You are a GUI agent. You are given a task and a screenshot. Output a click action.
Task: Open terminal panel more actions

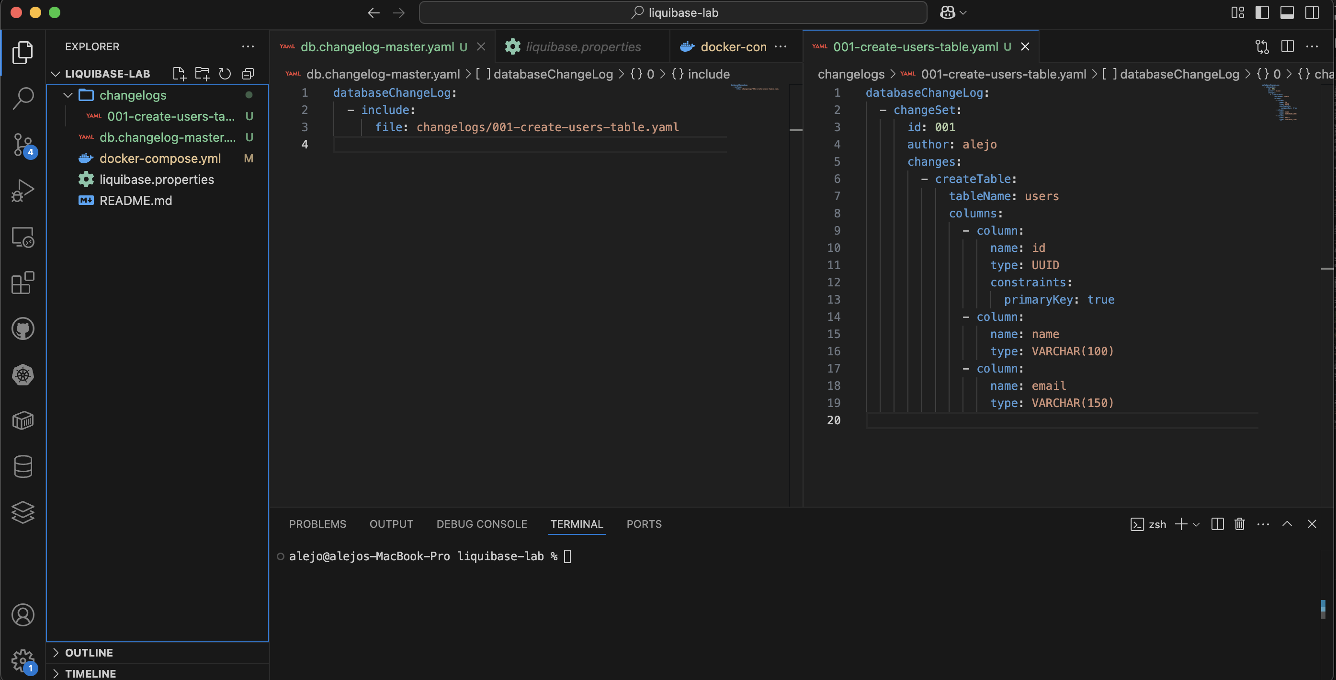click(x=1263, y=524)
